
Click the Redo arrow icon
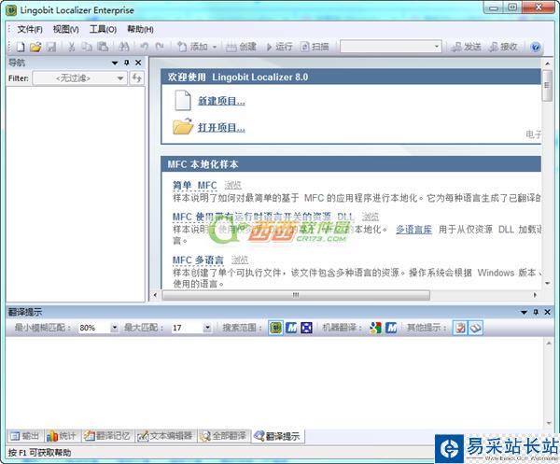pos(160,47)
